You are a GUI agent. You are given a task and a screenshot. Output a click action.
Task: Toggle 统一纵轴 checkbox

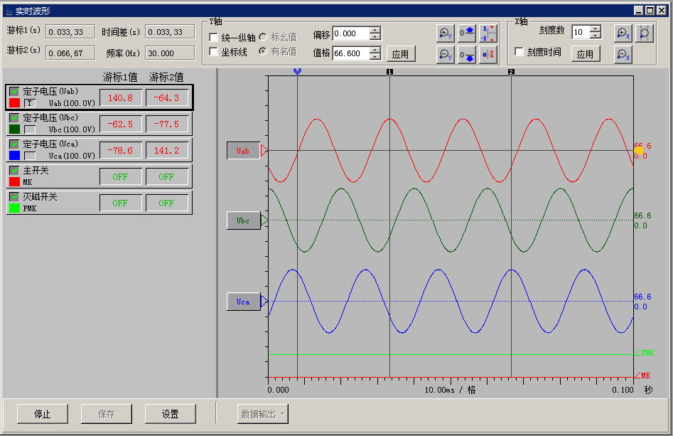pos(213,37)
